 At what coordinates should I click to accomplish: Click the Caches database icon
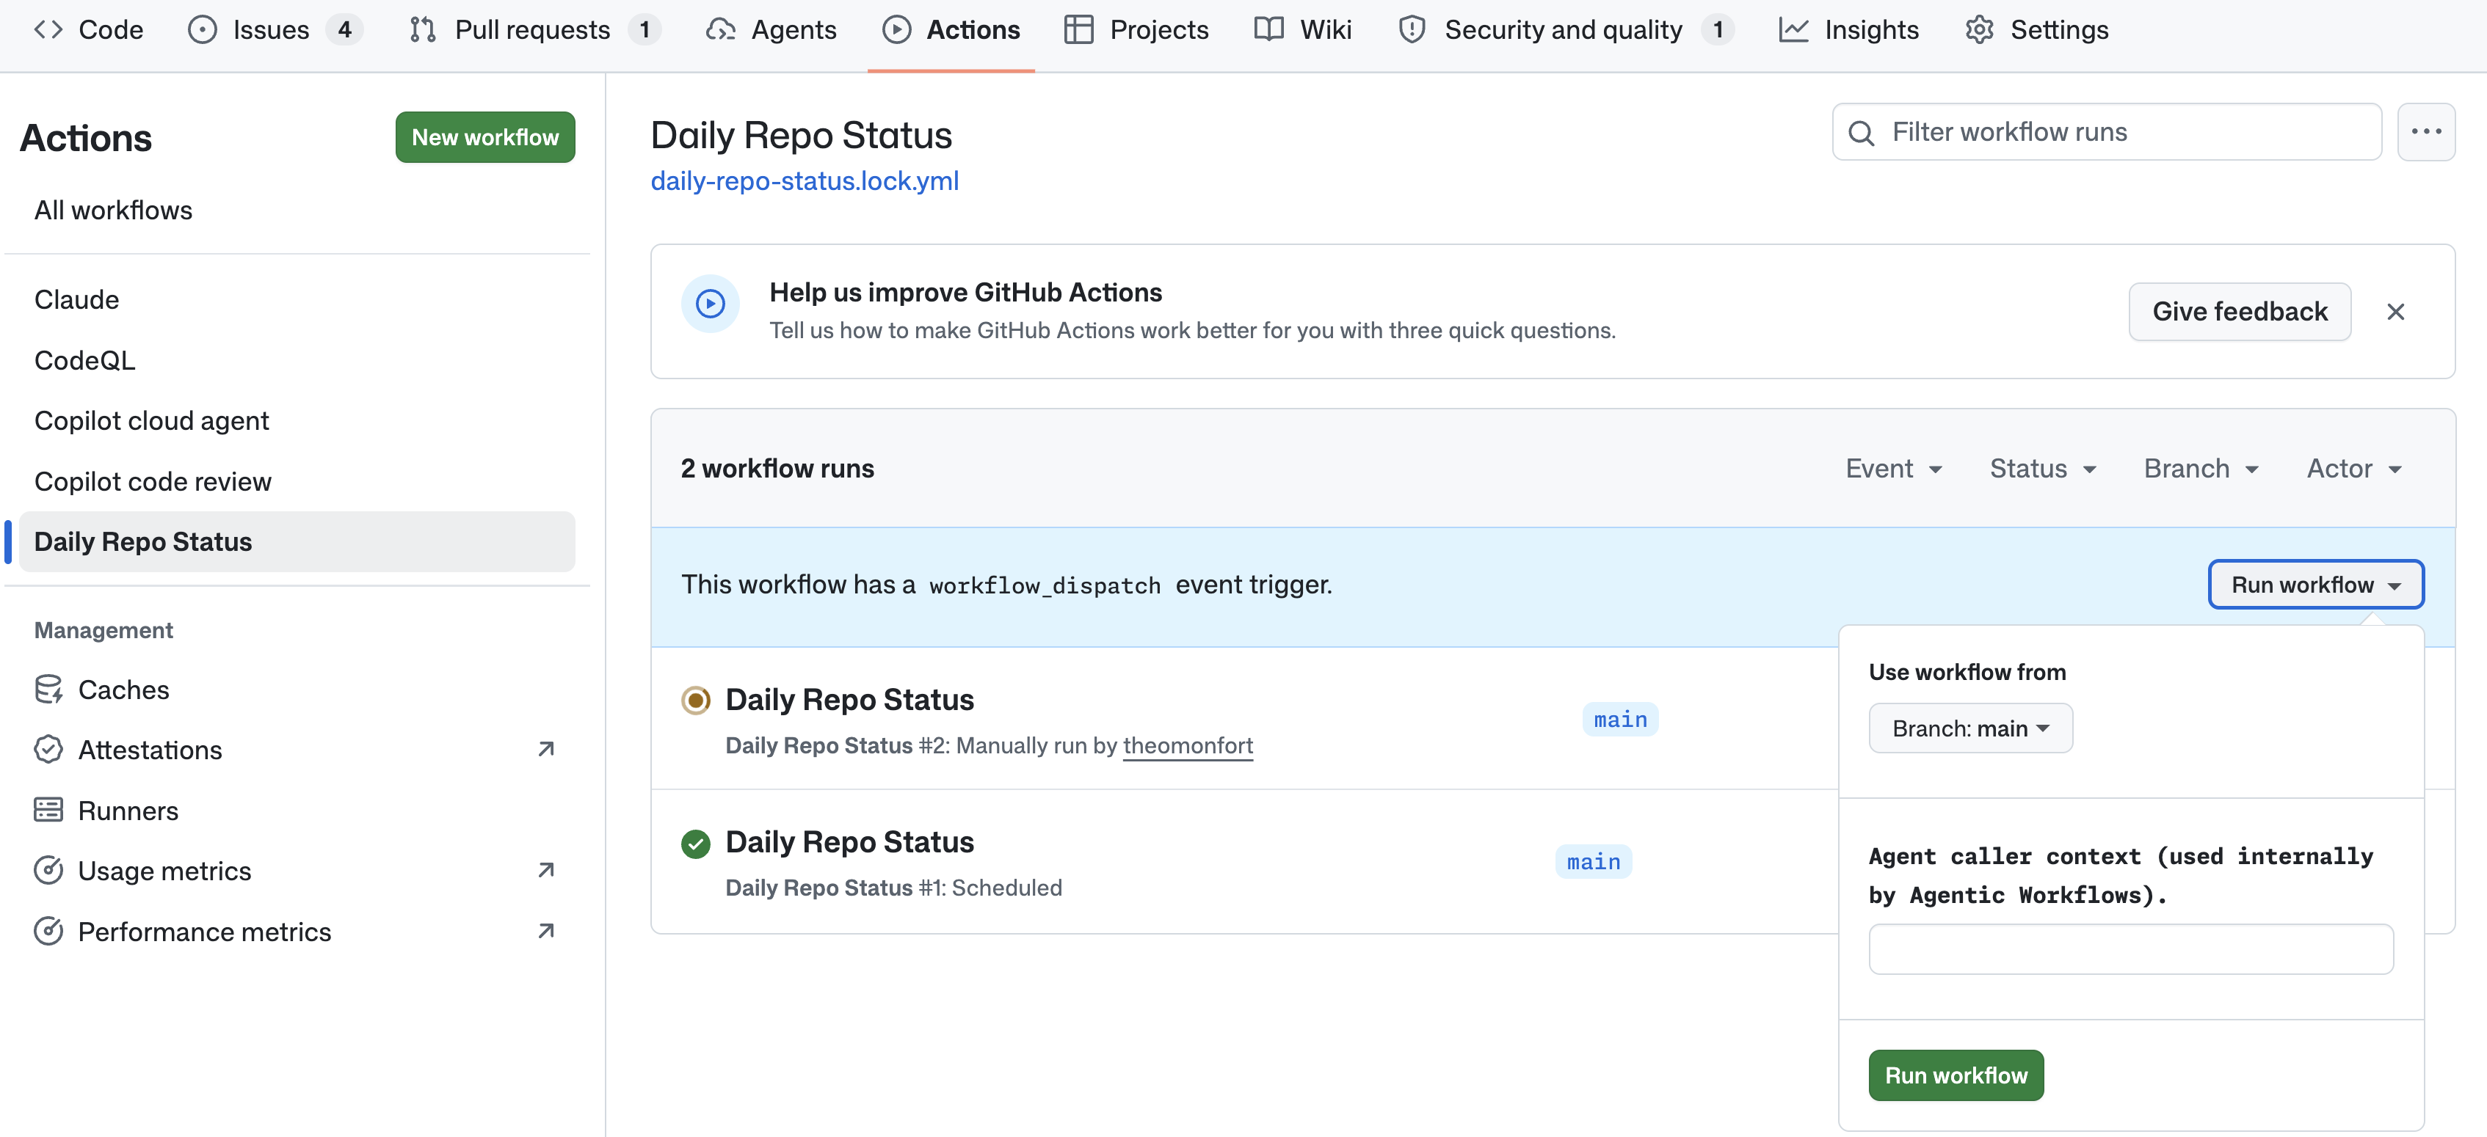48,690
